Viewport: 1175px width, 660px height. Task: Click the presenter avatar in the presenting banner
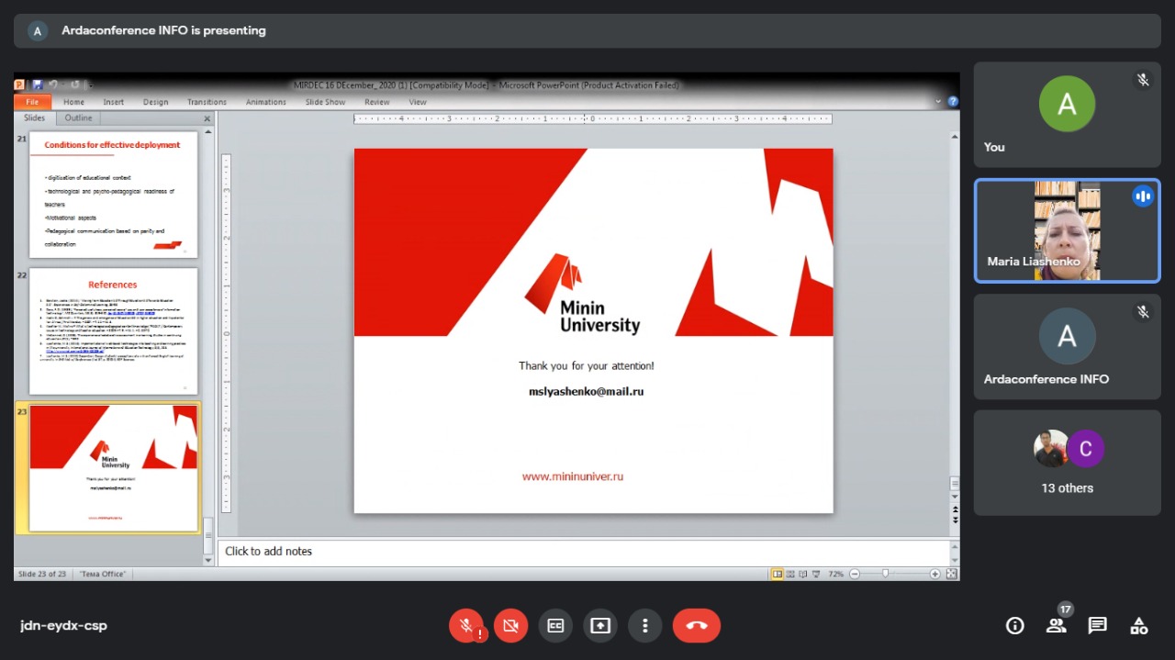pos(38,30)
